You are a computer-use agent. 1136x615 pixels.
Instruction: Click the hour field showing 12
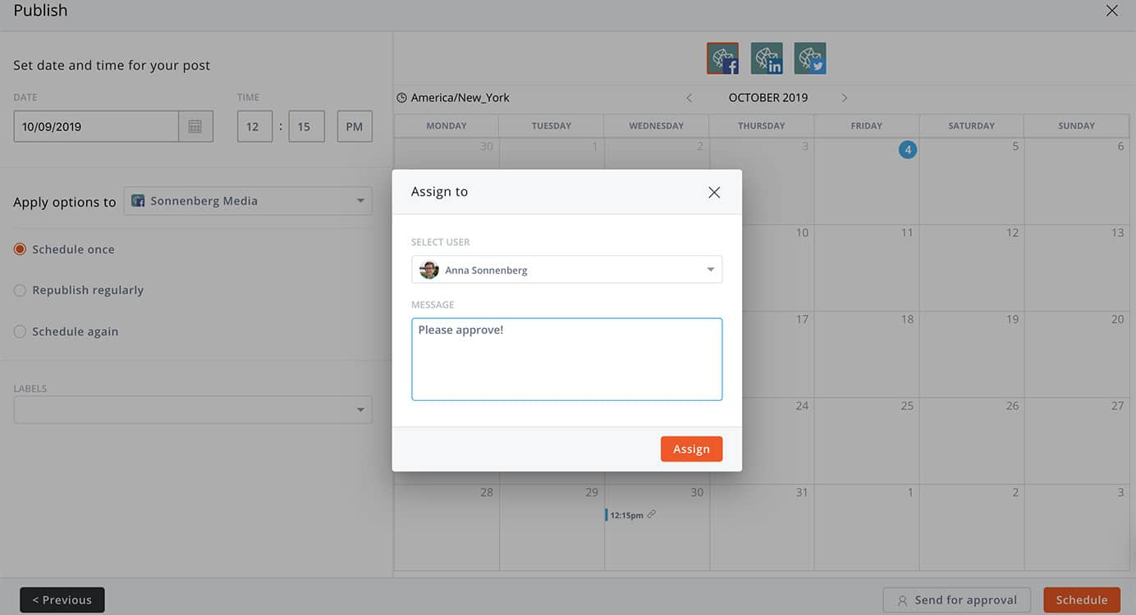[254, 126]
